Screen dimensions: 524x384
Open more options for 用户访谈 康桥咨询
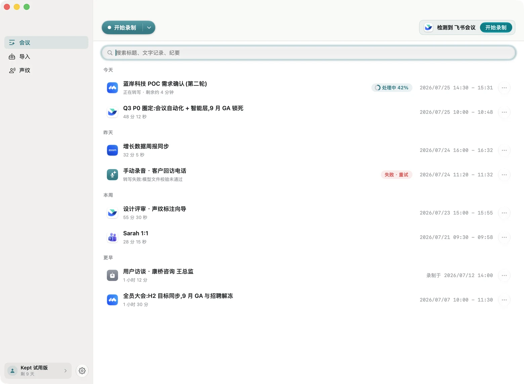click(x=504, y=275)
